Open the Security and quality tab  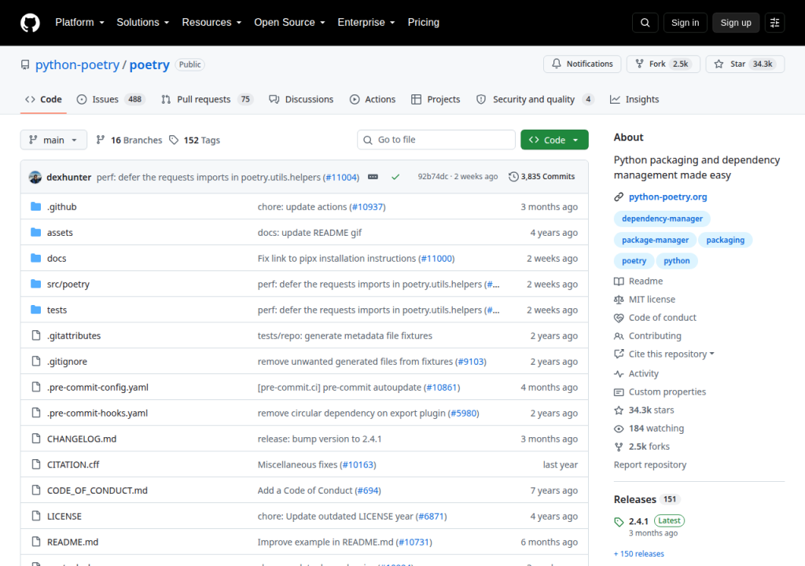click(535, 99)
